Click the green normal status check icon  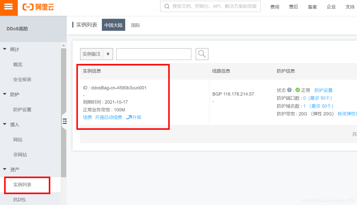click(298, 90)
